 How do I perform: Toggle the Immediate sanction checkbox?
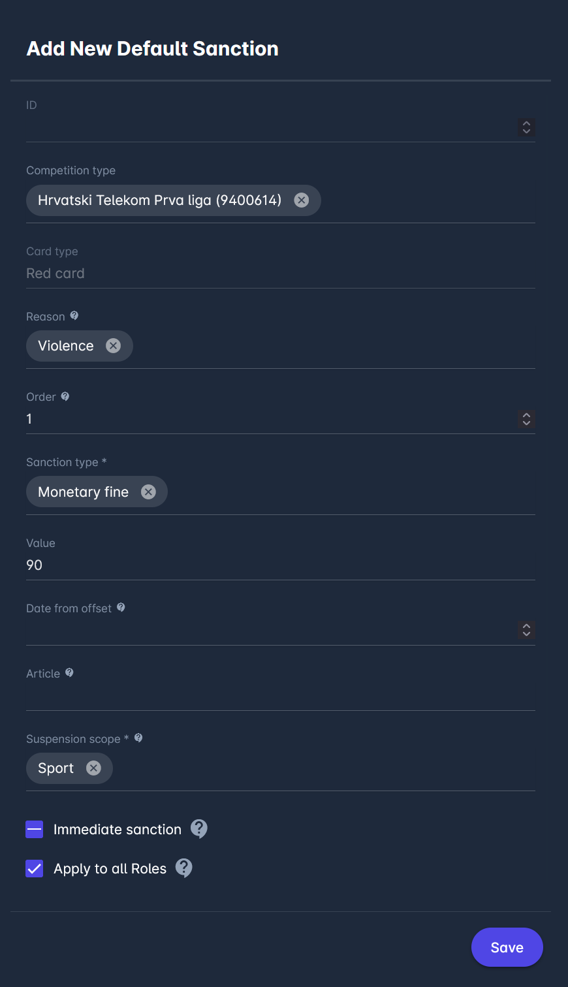[x=35, y=830]
